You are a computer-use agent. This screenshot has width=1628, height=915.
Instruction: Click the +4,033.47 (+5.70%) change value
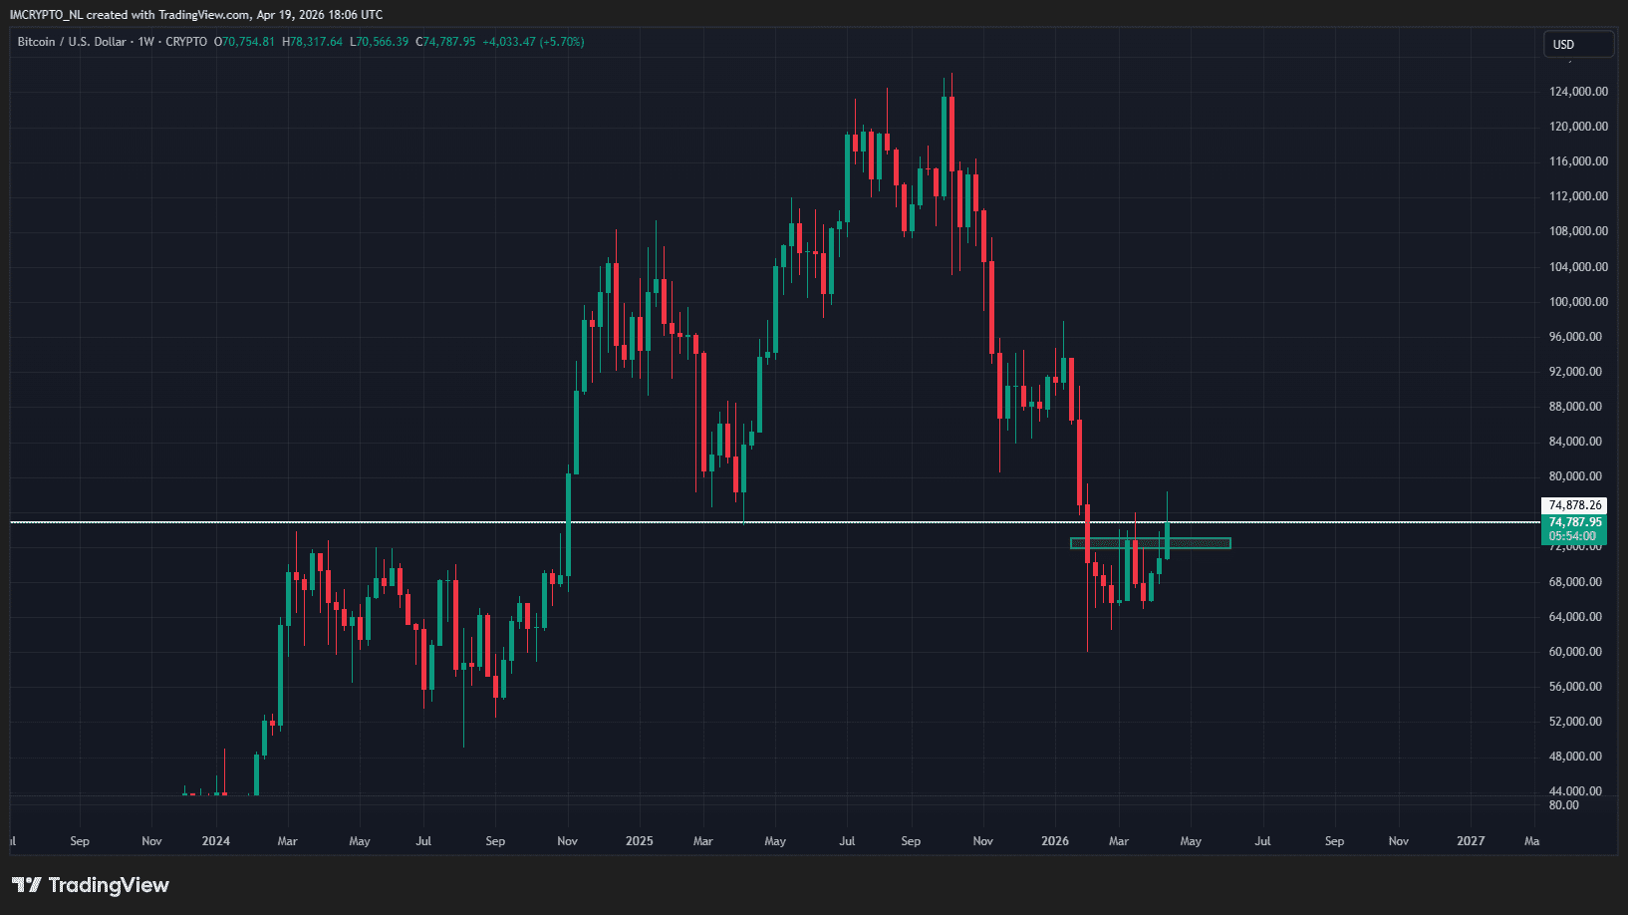[533, 42]
